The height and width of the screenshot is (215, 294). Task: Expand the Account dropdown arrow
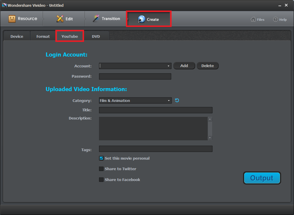pos(168,66)
